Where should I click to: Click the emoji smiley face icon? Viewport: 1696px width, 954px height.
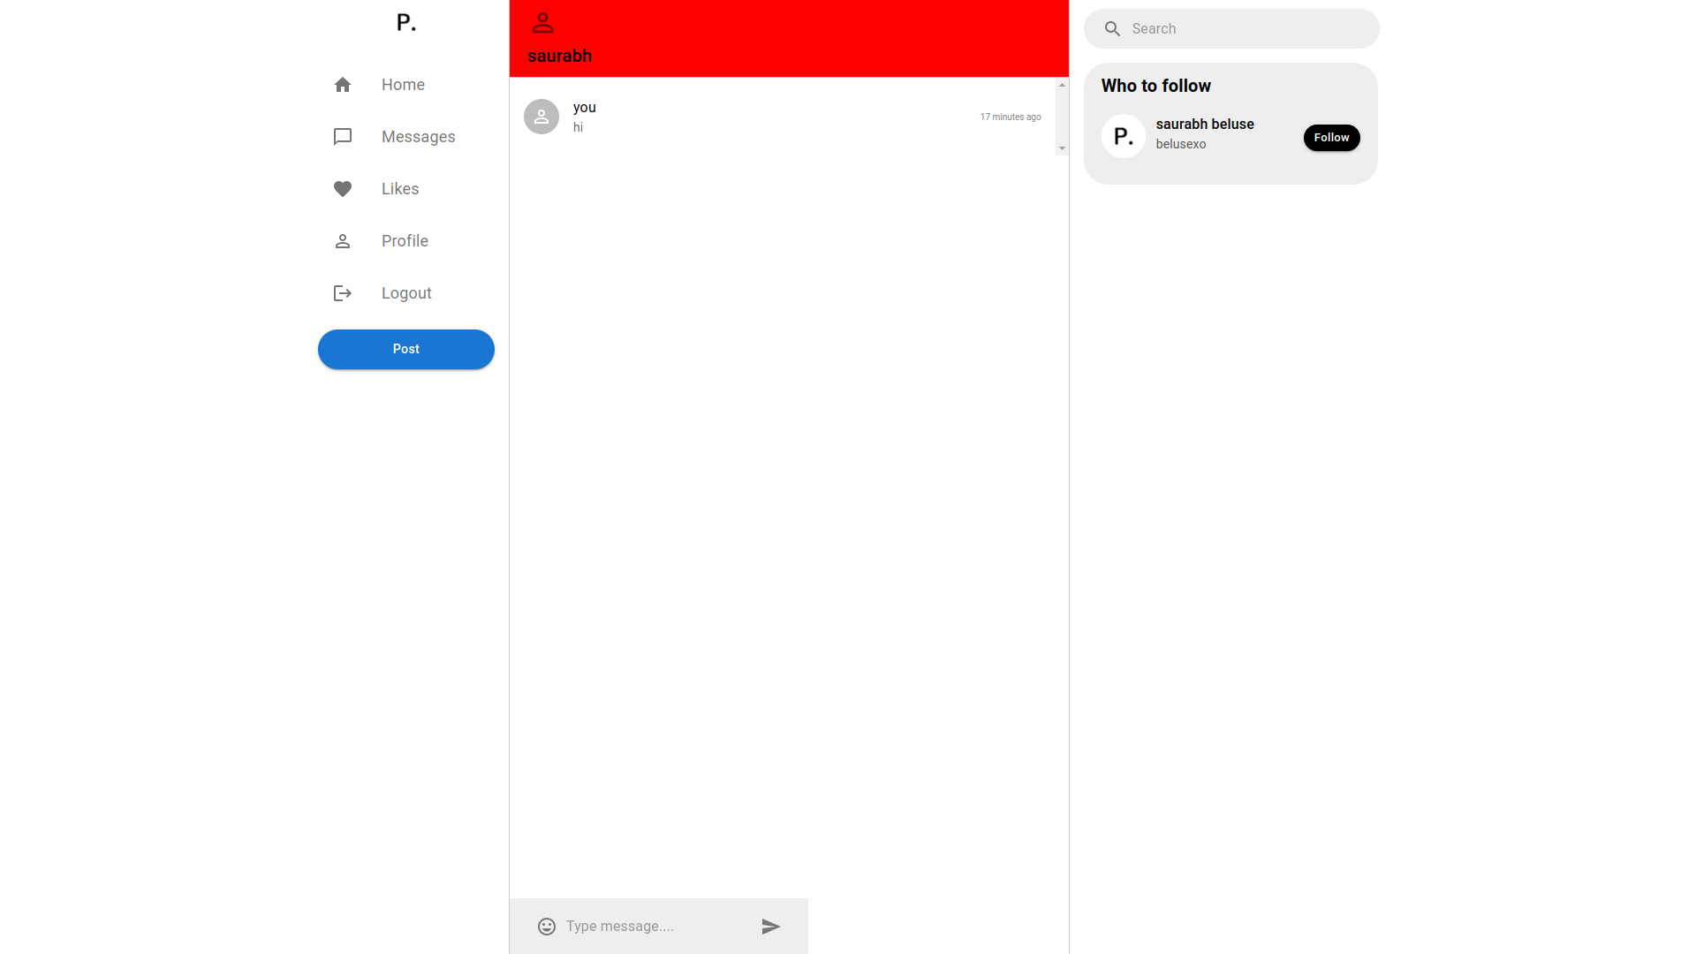[545, 926]
